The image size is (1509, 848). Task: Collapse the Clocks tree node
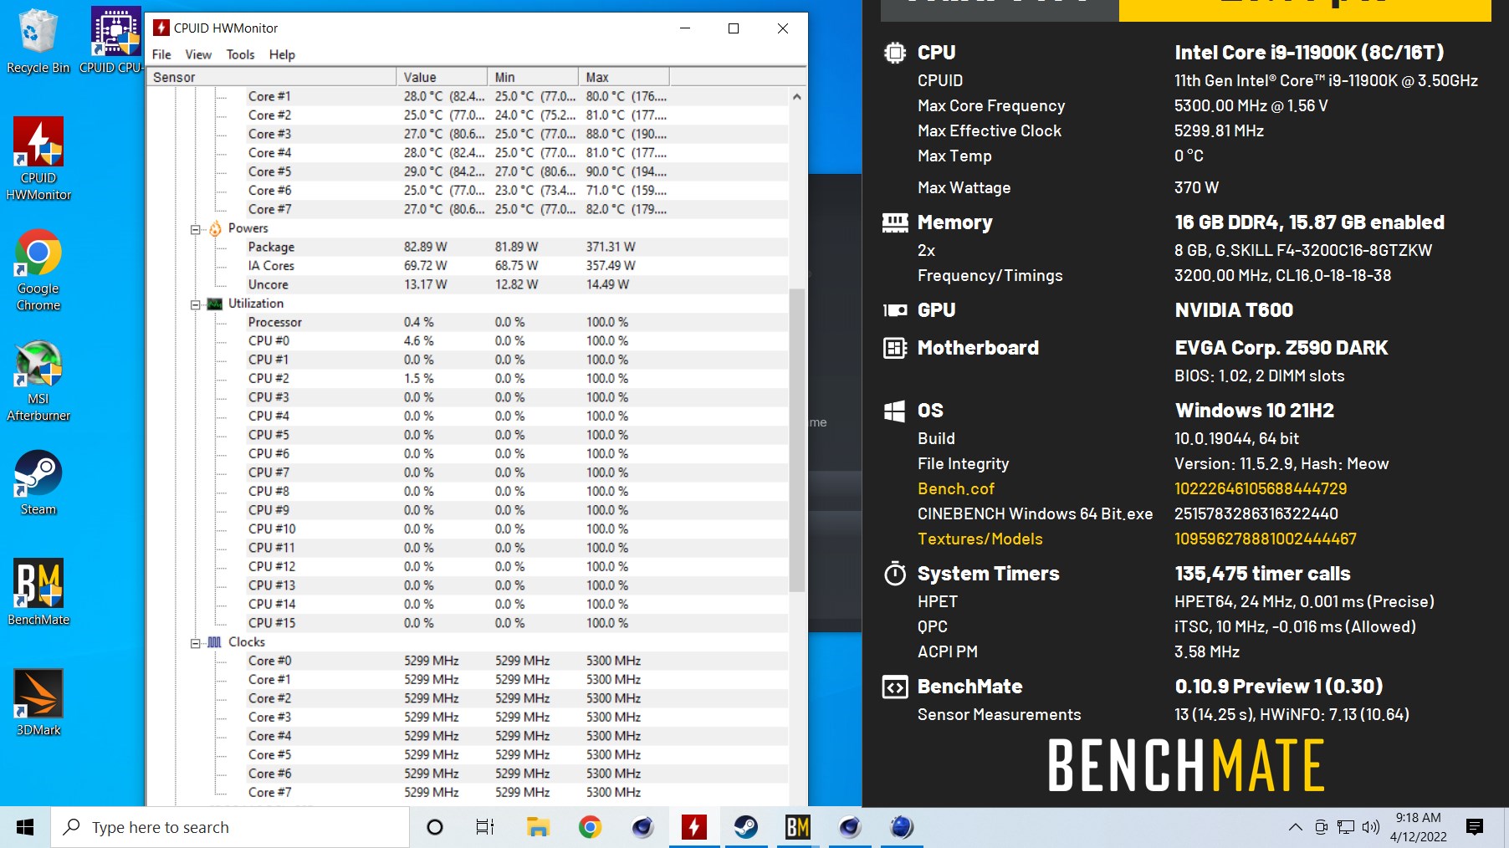tap(195, 643)
